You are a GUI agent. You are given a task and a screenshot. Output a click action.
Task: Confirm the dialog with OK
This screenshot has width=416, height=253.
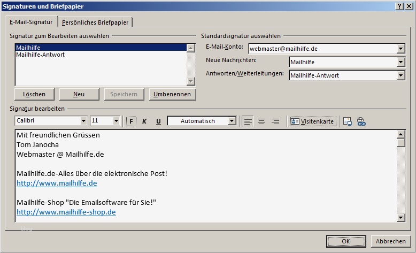(346, 241)
